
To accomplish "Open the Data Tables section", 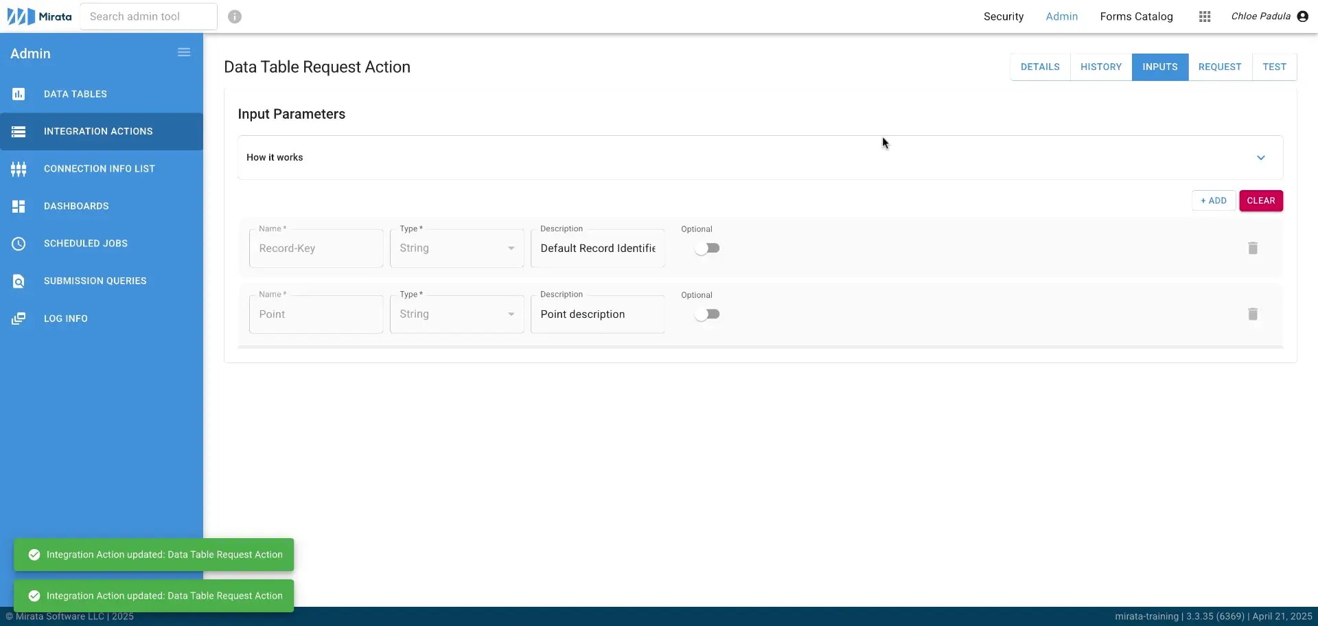I will [75, 94].
